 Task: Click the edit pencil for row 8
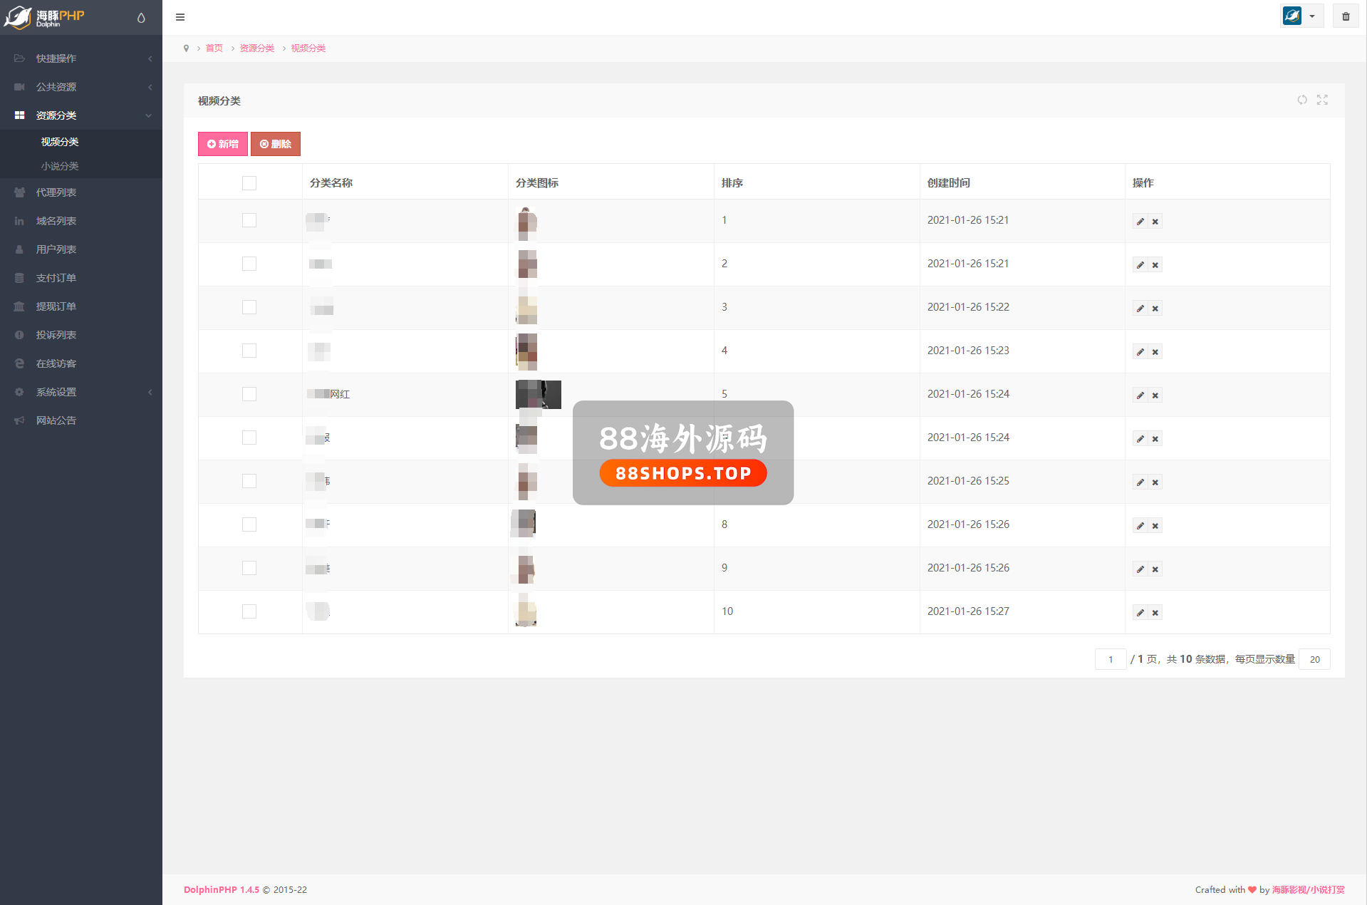[x=1140, y=526]
